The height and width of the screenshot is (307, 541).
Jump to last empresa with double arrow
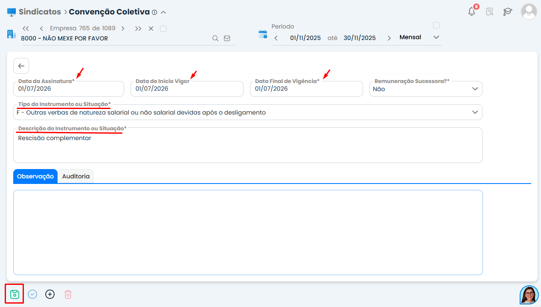(x=138, y=29)
